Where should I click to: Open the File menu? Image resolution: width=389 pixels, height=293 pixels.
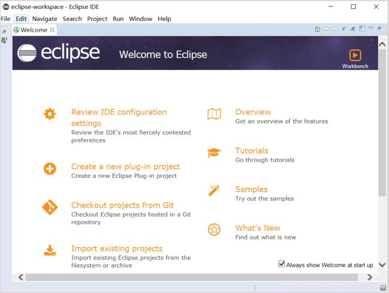5,19
